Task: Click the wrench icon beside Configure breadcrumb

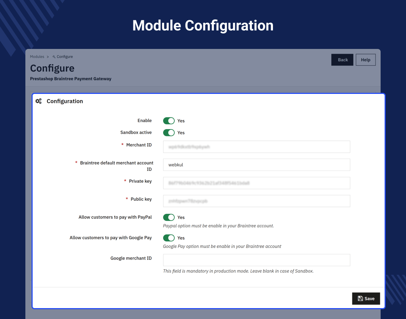Action: point(54,57)
